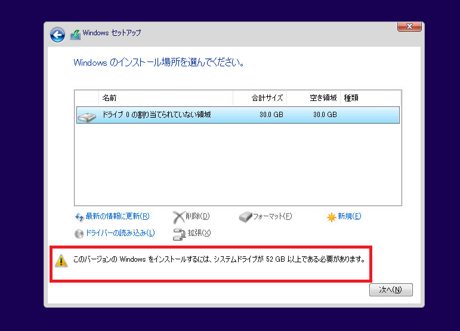Go back with the blue arrow button
The width and height of the screenshot is (460, 331).
pyautogui.click(x=57, y=35)
